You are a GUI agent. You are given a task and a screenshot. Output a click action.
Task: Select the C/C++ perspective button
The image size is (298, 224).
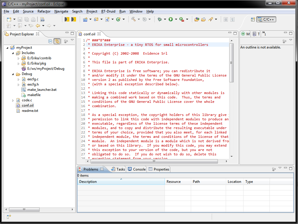(x=266, y=20)
